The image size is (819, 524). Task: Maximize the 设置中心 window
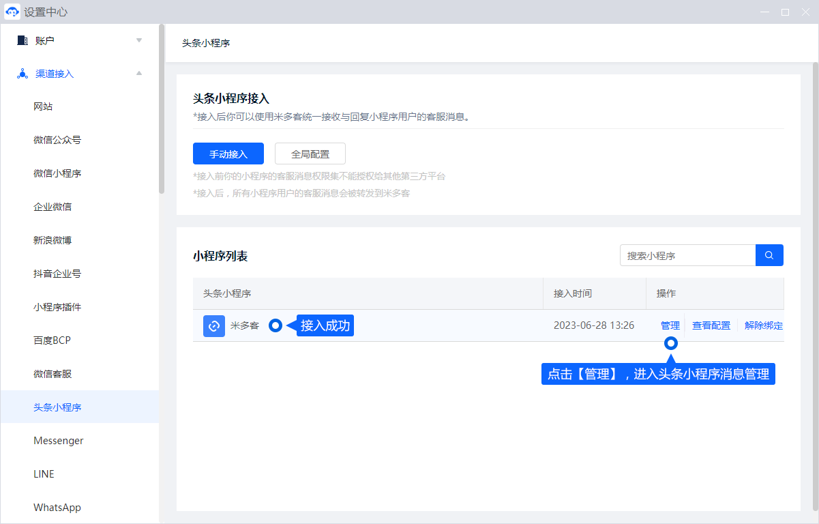785,12
